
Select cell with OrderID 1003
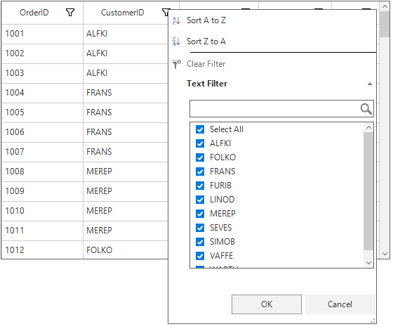(42, 73)
